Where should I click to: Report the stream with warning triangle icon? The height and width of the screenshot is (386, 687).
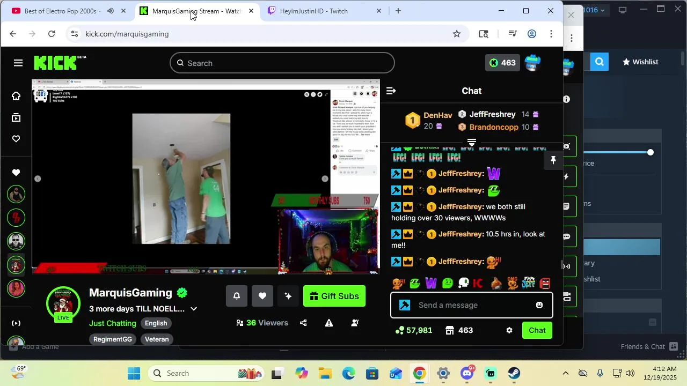coord(329,323)
